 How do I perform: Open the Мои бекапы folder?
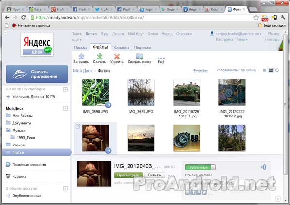tap(19, 116)
